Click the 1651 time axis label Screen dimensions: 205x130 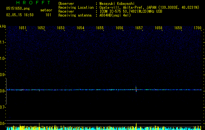(x=22, y=28)
